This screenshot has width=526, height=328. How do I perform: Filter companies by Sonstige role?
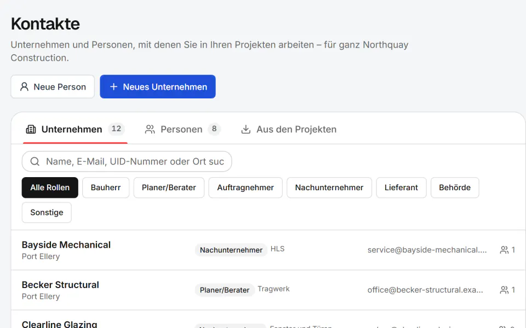point(47,213)
